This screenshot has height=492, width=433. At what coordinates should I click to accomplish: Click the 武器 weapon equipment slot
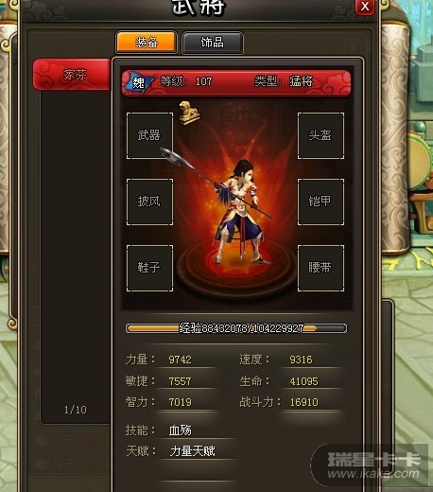(x=149, y=135)
